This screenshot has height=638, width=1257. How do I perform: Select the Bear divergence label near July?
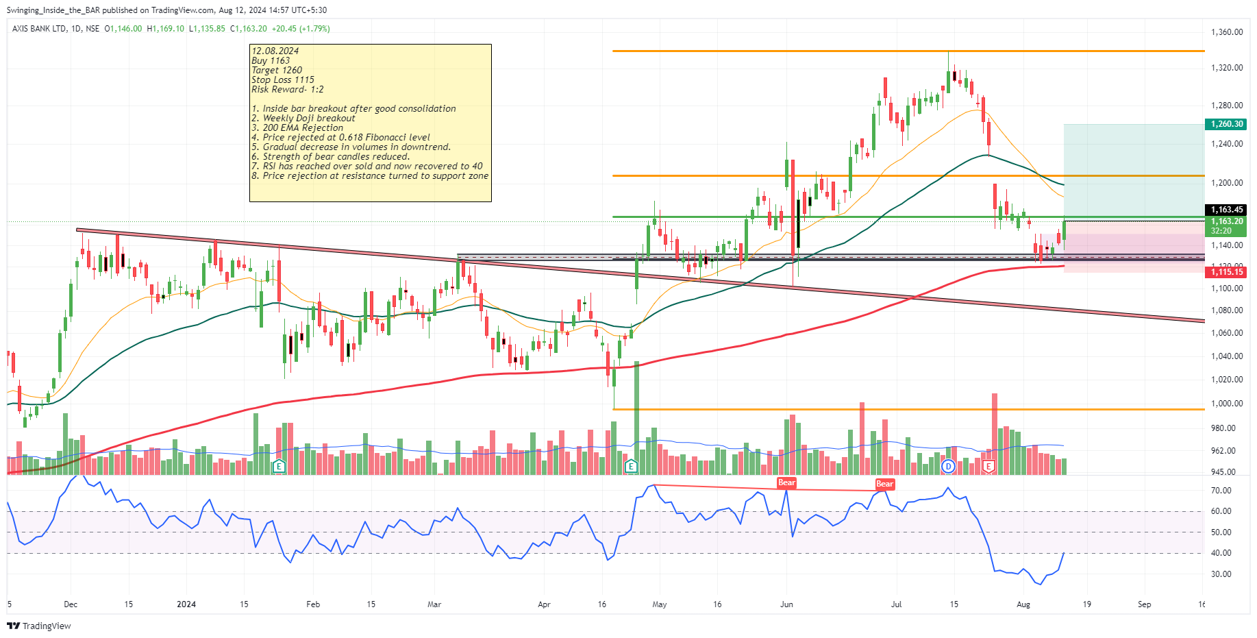tap(884, 484)
